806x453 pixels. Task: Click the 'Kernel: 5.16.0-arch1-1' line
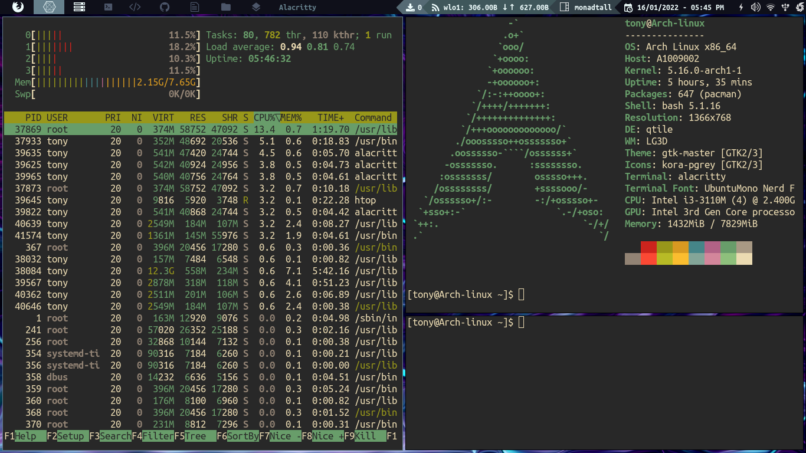tap(683, 70)
